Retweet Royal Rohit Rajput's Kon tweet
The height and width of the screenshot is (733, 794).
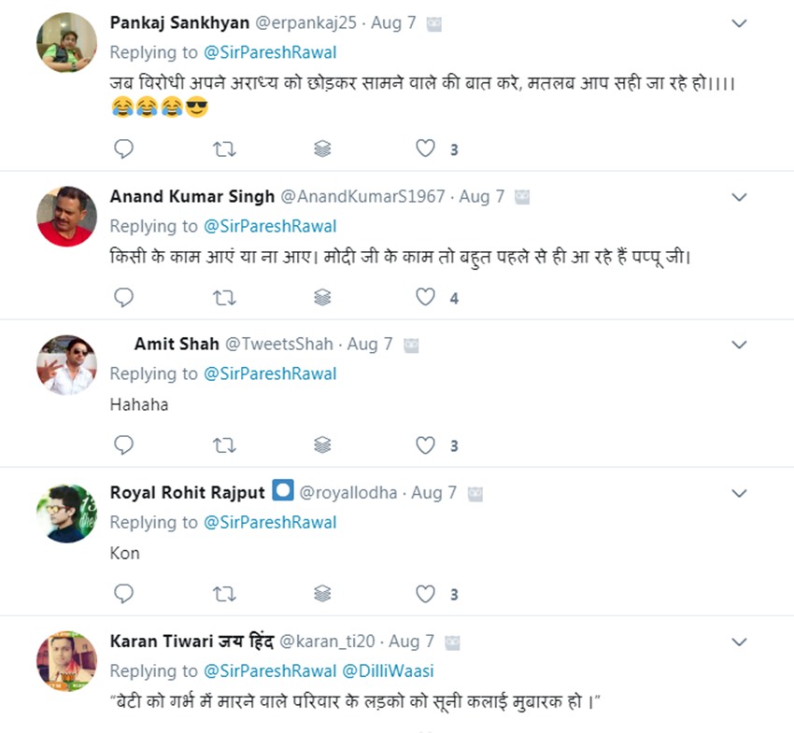(224, 594)
